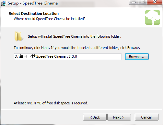Click the setup installer icon in title bar

[x=4, y=3]
